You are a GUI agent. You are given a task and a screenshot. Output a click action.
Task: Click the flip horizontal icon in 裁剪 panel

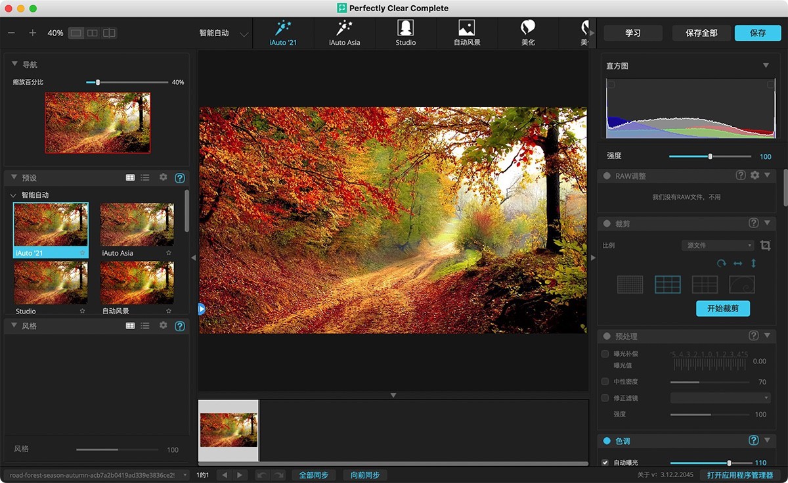coord(737,263)
